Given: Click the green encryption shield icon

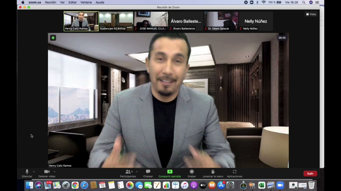Looking at the screenshot, I should [x=53, y=38].
